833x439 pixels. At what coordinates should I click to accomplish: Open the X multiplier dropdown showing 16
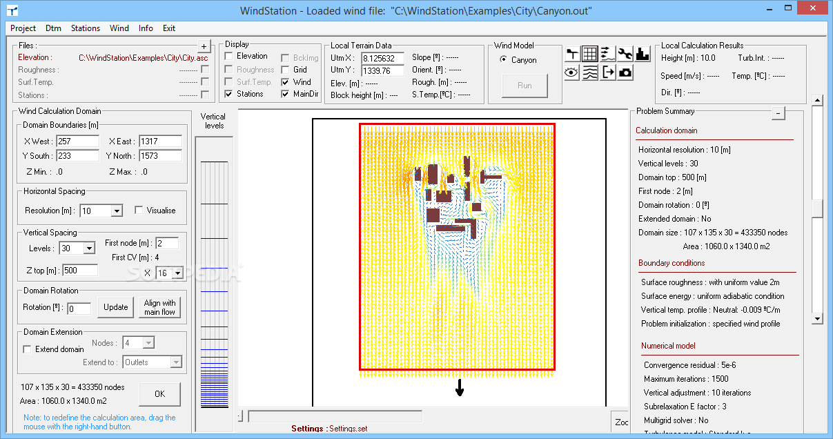pyautogui.click(x=177, y=273)
